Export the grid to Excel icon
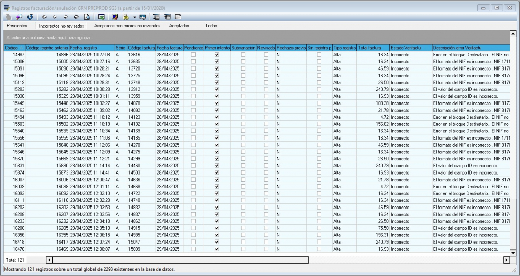Image resolution: width=520 pixels, height=276 pixels. (101, 17)
